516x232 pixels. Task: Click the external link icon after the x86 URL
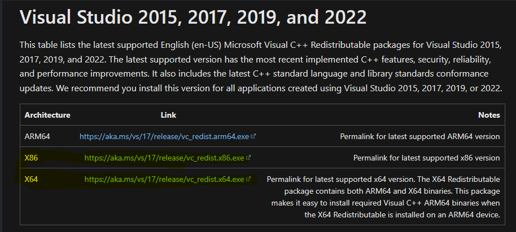248,158
